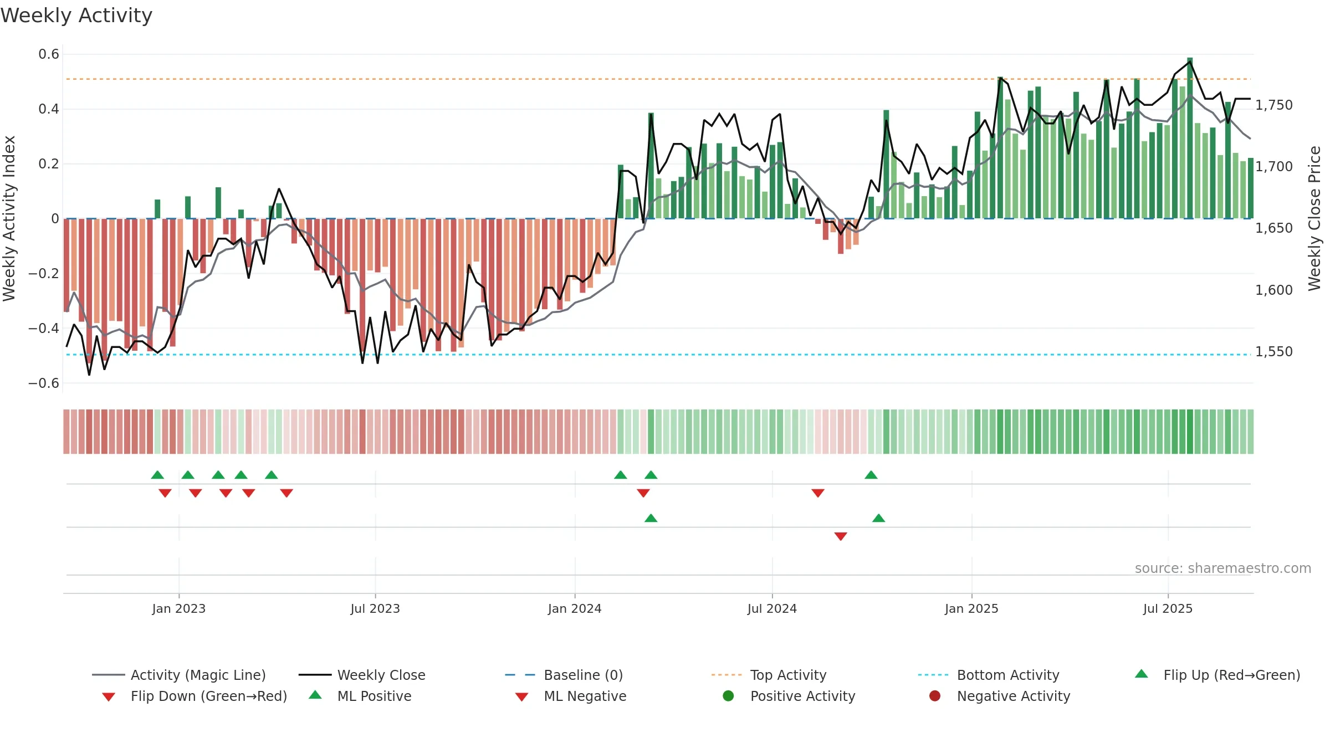This screenshot has width=1330, height=748.
Task: Click the Jul 2024 x-axis label
Action: tap(772, 608)
